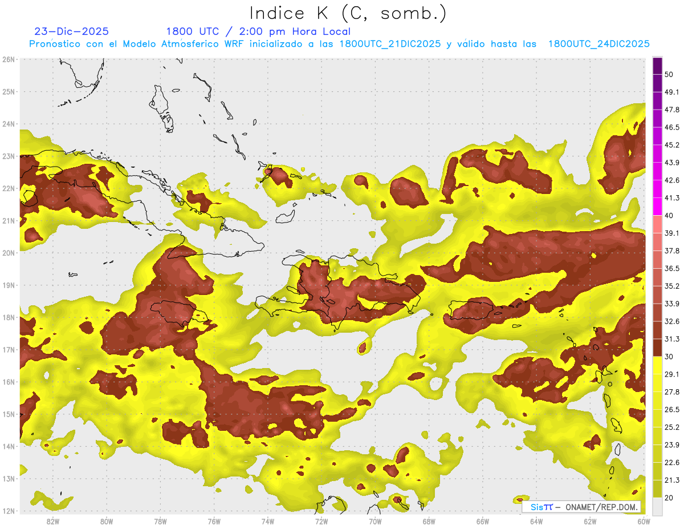684x529 pixels.
Task: Click the colorbar value '20'
Action: coord(669,498)
